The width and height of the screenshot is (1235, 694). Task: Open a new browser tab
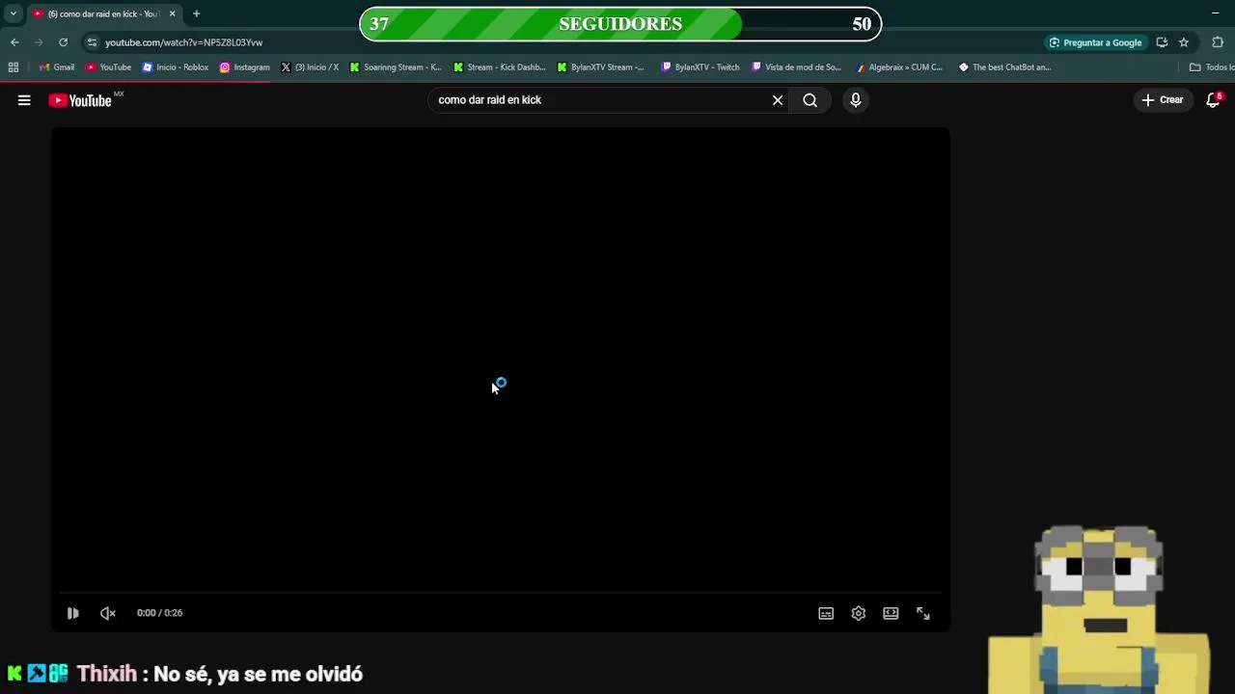[197, 13]
